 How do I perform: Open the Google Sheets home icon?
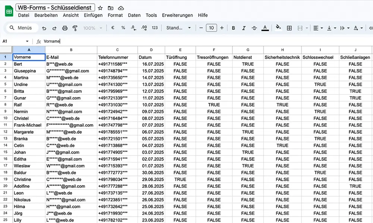(9, 11)
